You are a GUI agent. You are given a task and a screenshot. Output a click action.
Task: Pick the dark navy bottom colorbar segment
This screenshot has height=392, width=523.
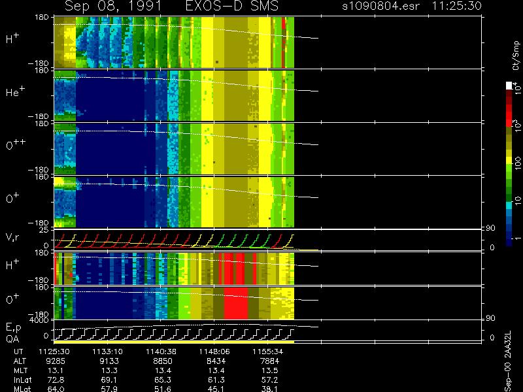[x=509, y=241]
